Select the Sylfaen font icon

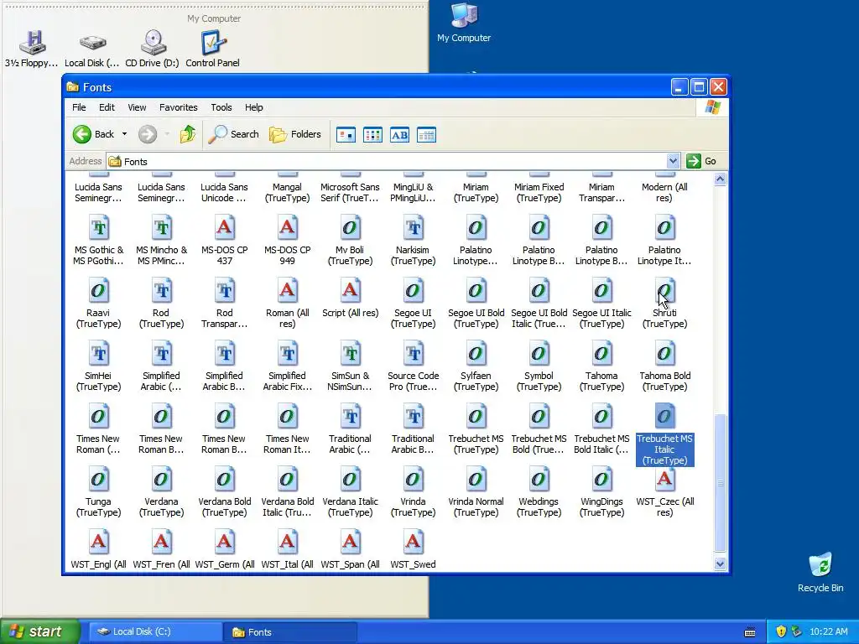(476, 354)
